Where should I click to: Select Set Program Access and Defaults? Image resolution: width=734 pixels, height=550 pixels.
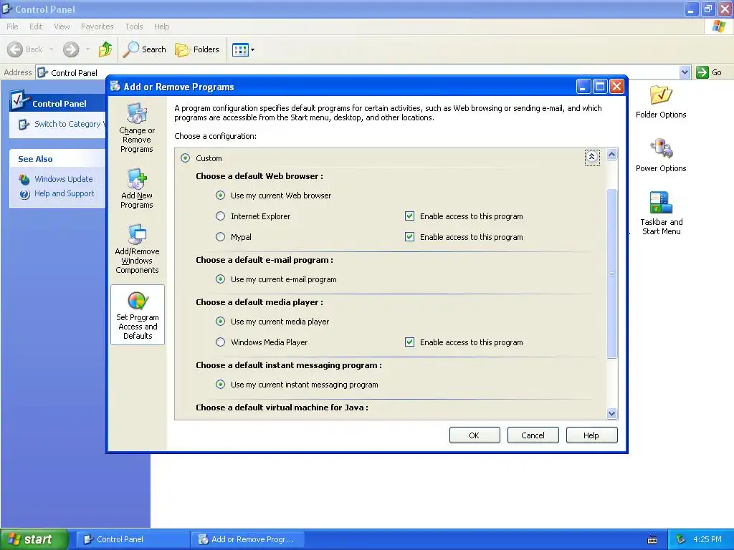[x=138, y=315]
